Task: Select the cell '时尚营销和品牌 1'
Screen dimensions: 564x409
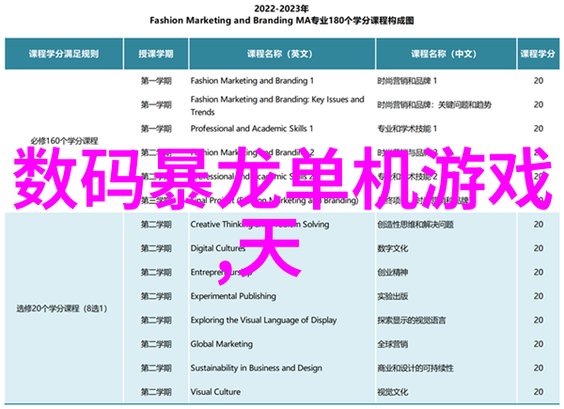Action: pyautogui.click(x=407, y=81)
